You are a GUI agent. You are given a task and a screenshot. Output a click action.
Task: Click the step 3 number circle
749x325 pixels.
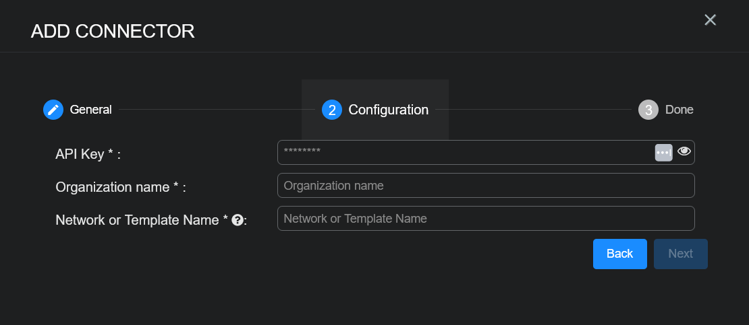[648, 110]
